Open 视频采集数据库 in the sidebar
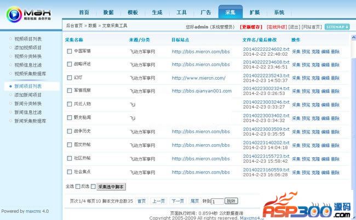Image resolution: width=356 pixels, height=220 pixels. (x=30, y=74)
